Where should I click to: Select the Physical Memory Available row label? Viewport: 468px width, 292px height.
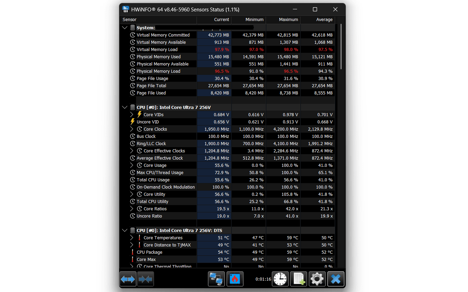click(x=163, y=64)
